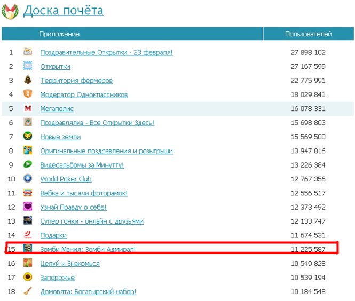Viewport: 355px width, 301px height.
Task: Click the Узнай Правду purple heart icon
Action: [28, 207]
